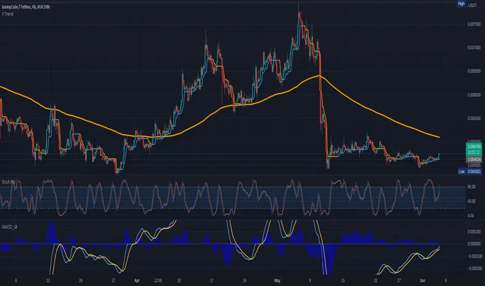Click the High price marker label
This screenshot has width=485, height=286.
pyautogui.click(x=461, y=4)
